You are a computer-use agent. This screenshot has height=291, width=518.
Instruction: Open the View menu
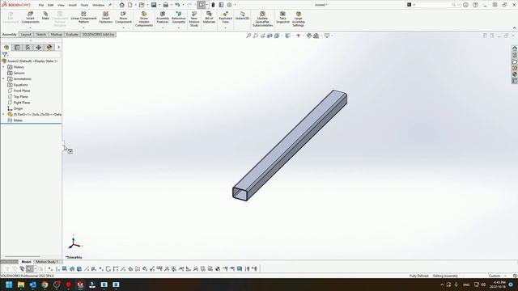[62, 6]
